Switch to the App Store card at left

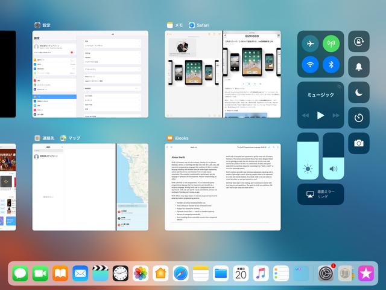8,187
